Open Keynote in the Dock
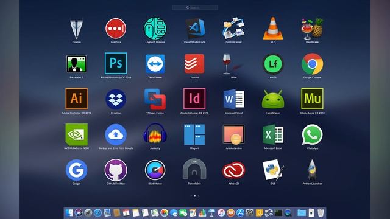The width and height of the screenshot is (390, 219). (211, 213)
